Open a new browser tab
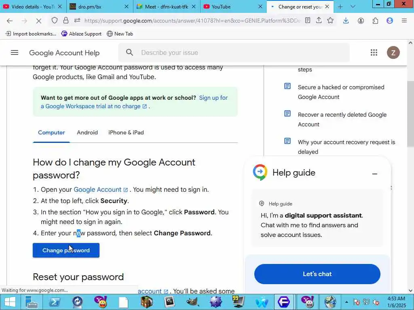 [340, 7]
